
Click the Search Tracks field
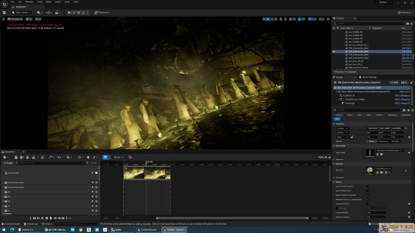pyautogui.click(x=51, y=163)
